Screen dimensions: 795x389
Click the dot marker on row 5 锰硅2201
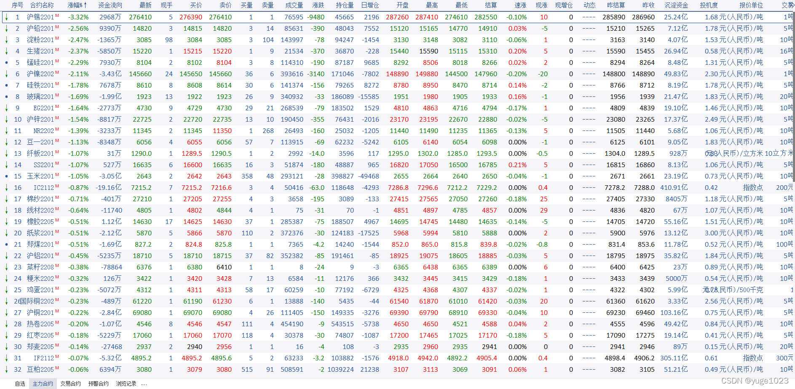pos(6,62)
